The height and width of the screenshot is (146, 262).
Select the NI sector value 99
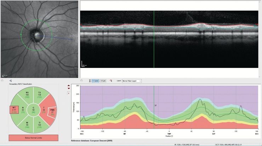[27, 125]
